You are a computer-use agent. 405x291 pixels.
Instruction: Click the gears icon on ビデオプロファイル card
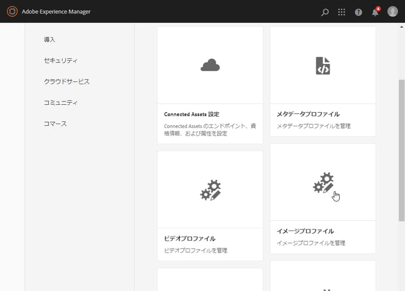tap(210, 190)
